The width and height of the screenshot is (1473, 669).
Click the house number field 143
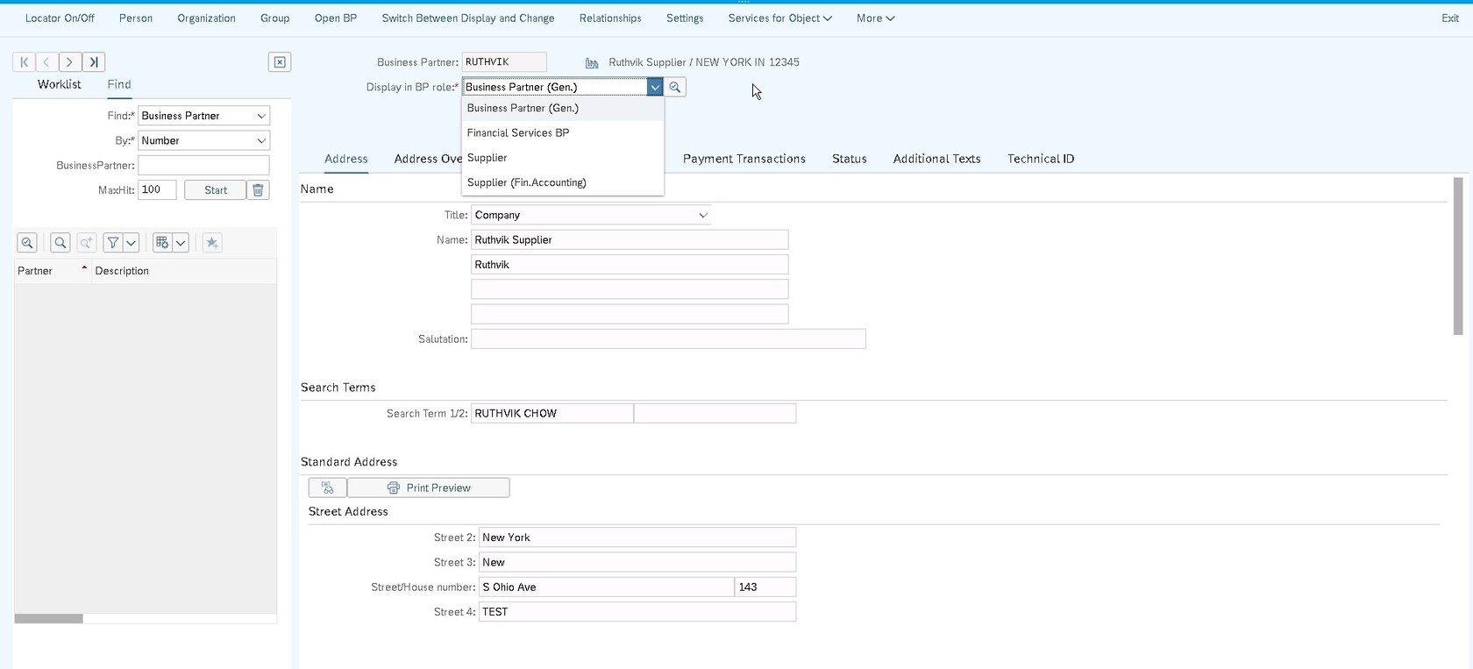(765, 587)
